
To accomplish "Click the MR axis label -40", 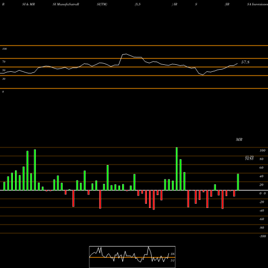I will tap(262, 211).
